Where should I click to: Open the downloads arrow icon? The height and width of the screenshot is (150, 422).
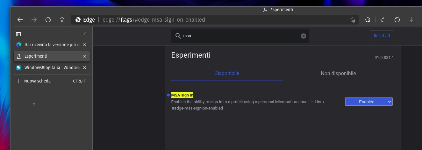411,20
